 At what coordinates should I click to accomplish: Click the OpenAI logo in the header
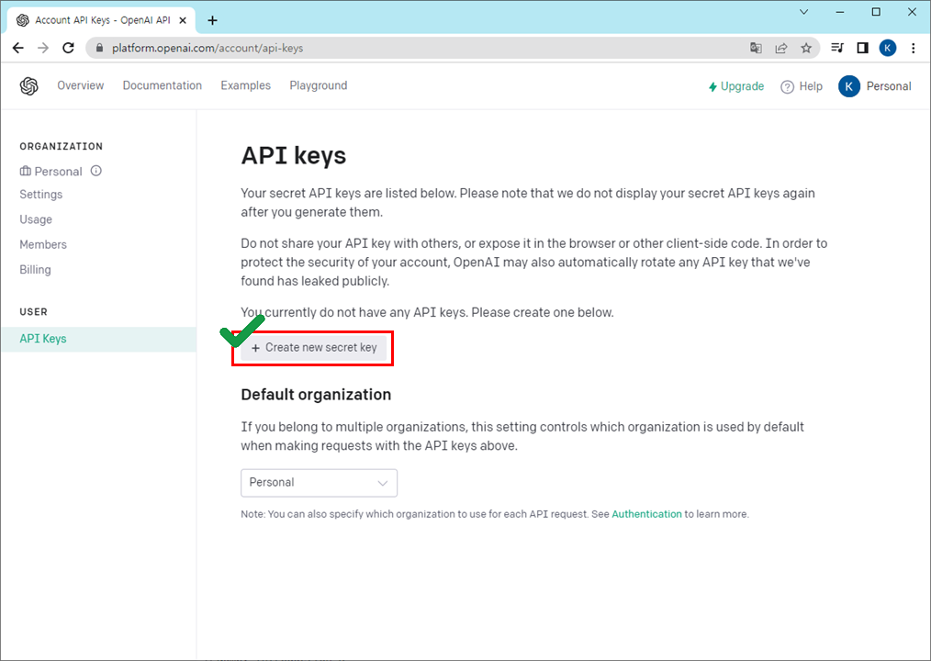[29, 86]
